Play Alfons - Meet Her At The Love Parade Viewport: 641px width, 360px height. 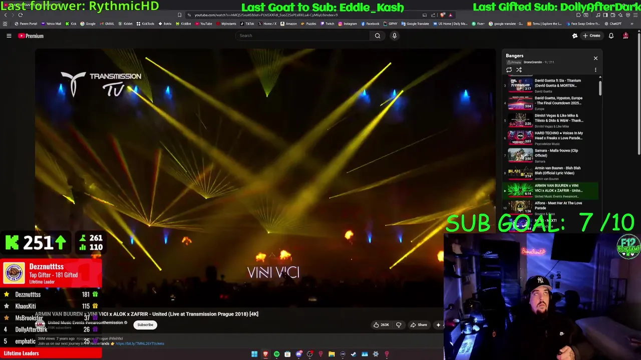coord(550,207)
